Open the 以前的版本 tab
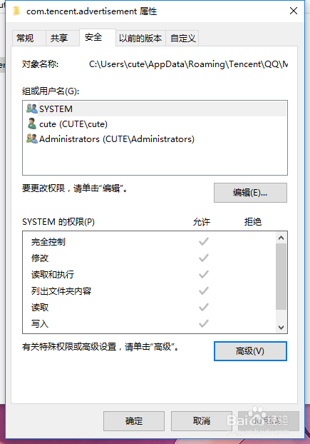 point(140,38)
